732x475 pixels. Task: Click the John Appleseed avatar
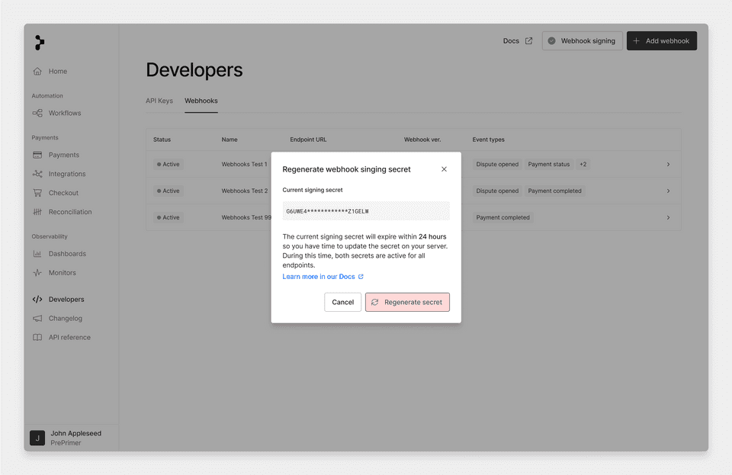coord(37,438)
